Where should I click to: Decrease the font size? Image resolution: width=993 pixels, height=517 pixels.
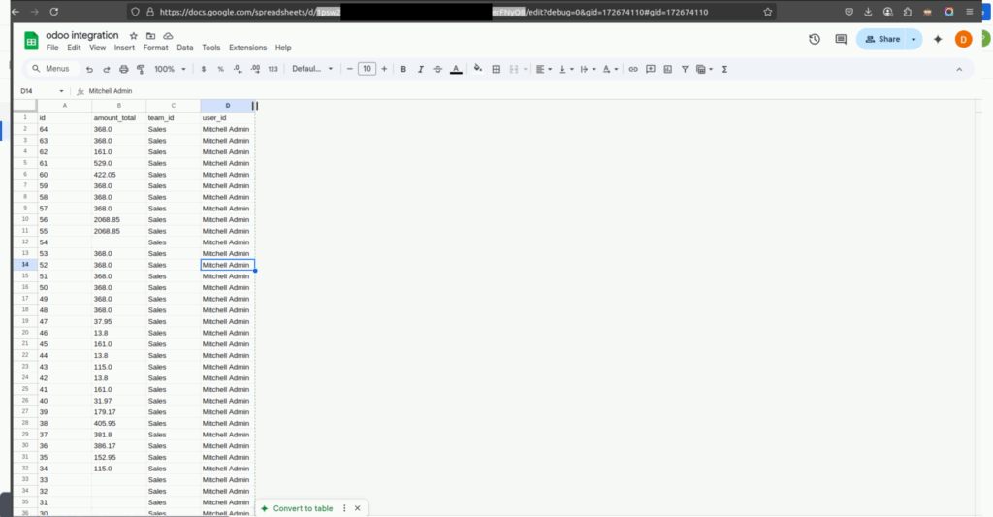point(349,69)
